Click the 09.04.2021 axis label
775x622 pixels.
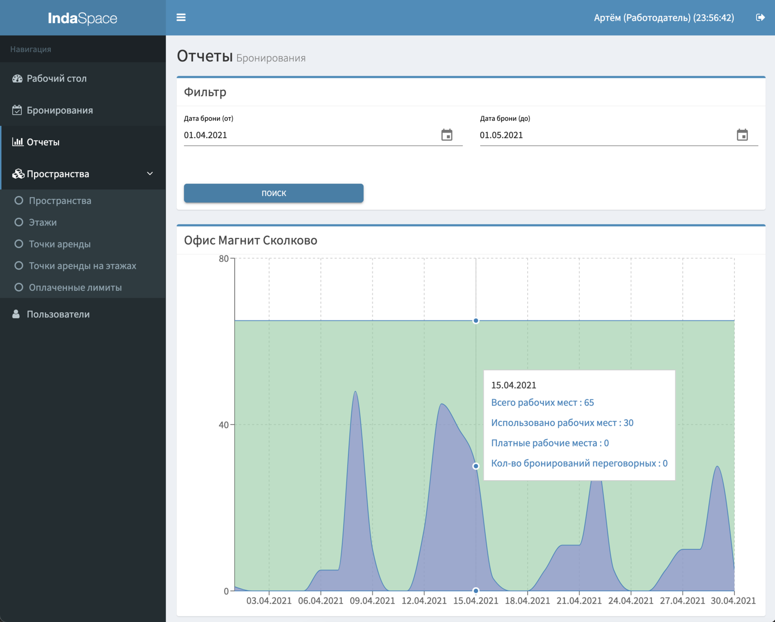pyautogui.click(x=372, y=600)
